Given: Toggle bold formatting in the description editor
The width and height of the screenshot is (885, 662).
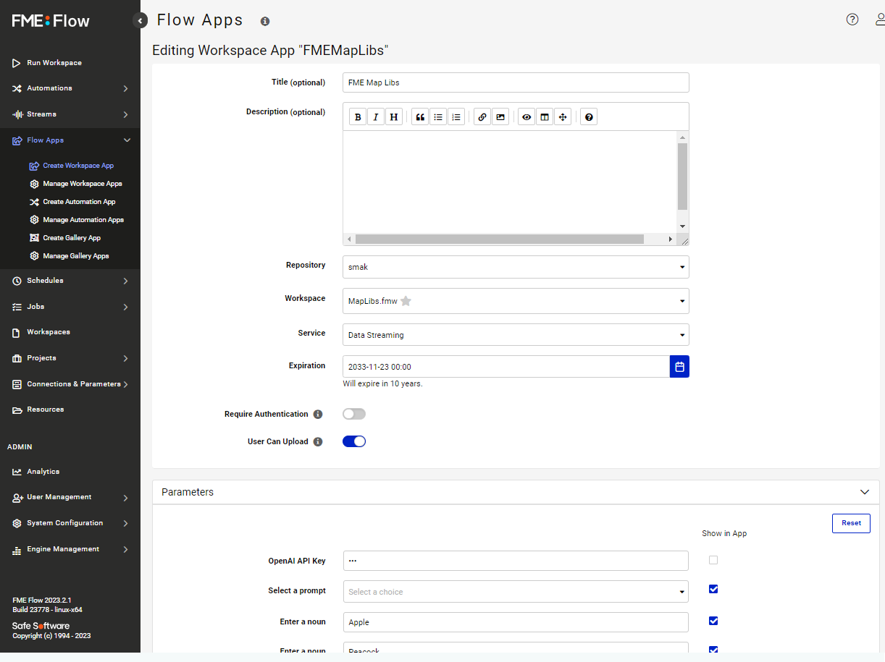Looking at the screenshot, I should [x=357, y=116].
